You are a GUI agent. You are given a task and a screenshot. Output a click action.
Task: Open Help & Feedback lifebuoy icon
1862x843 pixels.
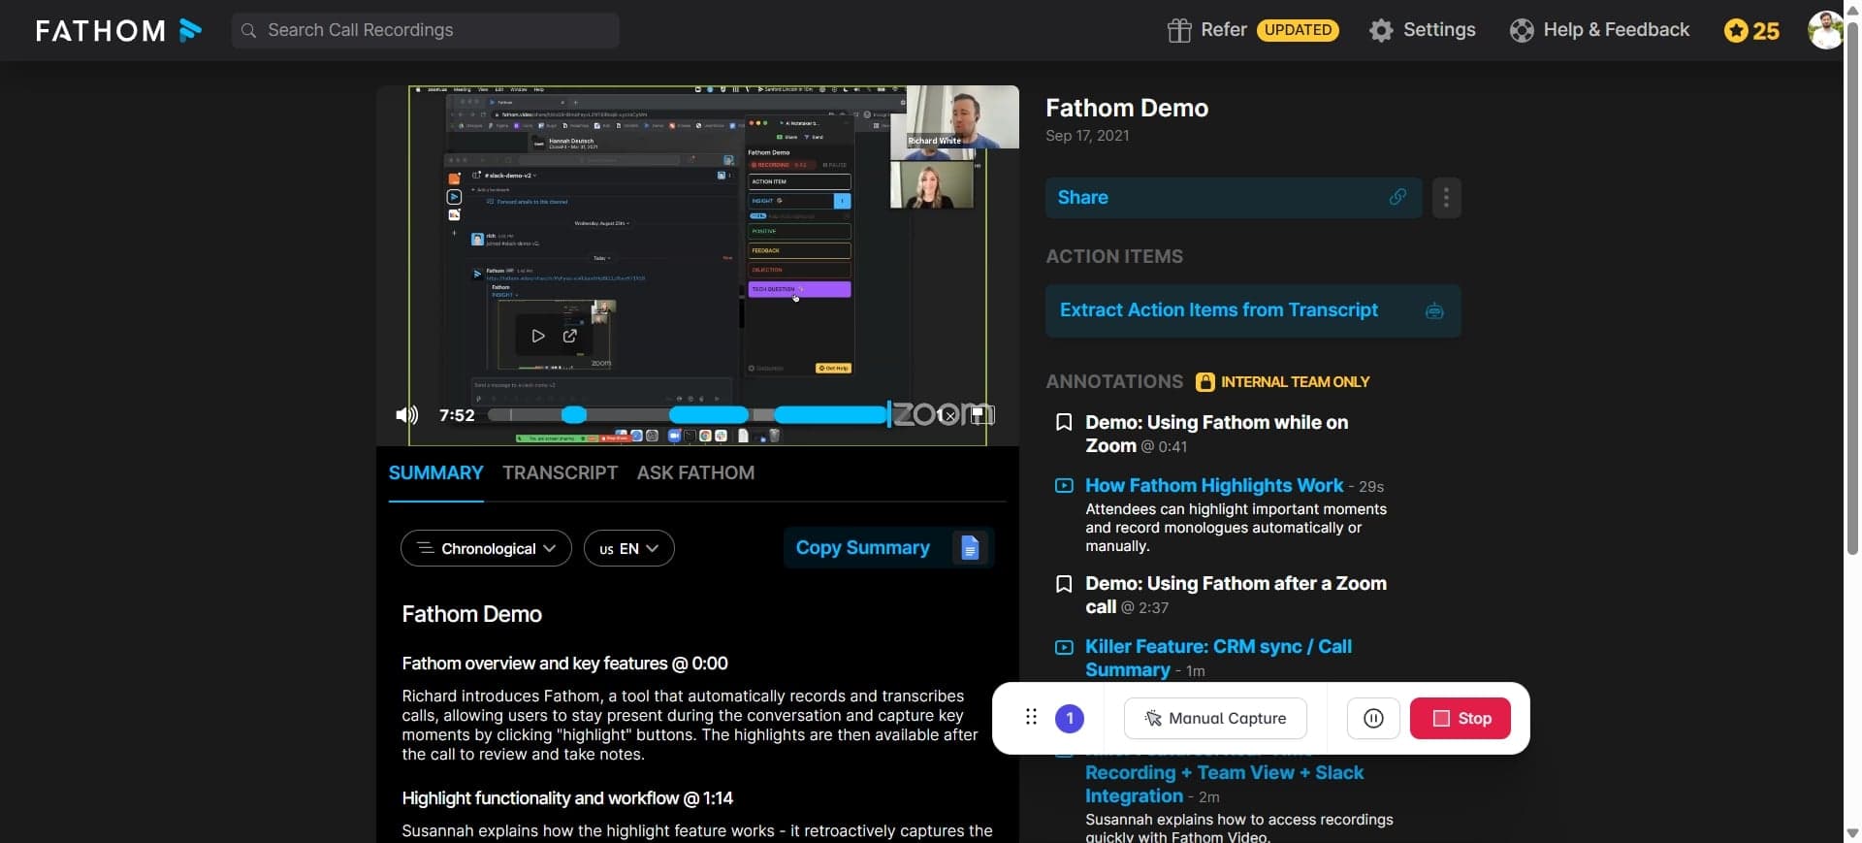(1522, 30)
